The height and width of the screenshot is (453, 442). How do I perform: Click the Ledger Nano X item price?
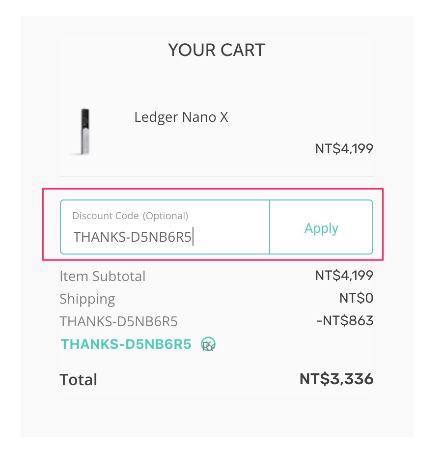point(344,148)
